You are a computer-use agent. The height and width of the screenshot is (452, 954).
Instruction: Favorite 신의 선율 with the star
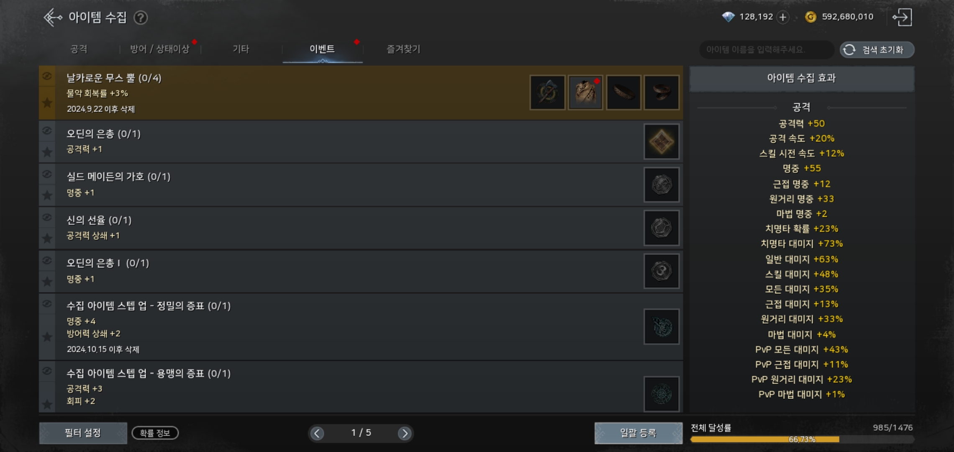pos(47,238)
